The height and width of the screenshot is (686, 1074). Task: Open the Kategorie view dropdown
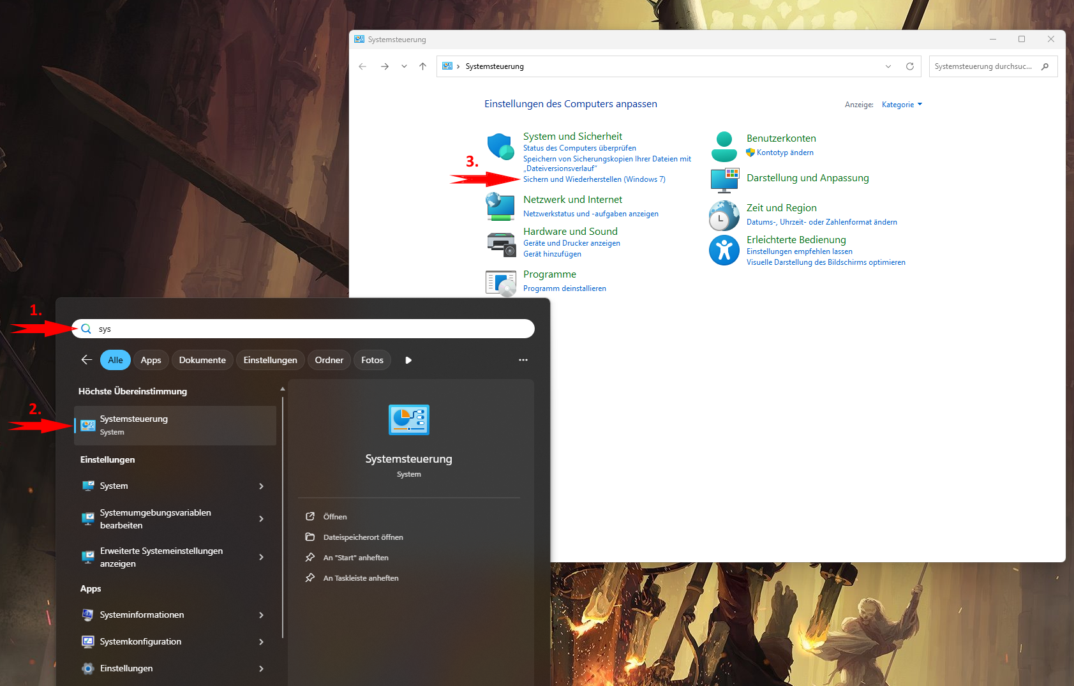click(x=902, y=105)
